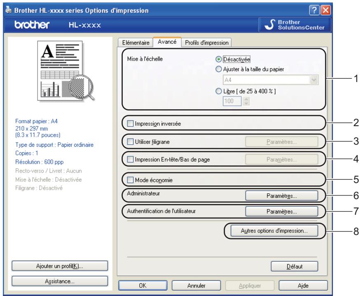This screenshot has height=296, width=363.
Task: Reset settings with Défaut button
Action: coord(295,266)
